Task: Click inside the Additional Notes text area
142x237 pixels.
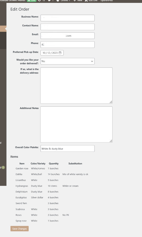Action: pyautogui.click(x=76, y=124)
